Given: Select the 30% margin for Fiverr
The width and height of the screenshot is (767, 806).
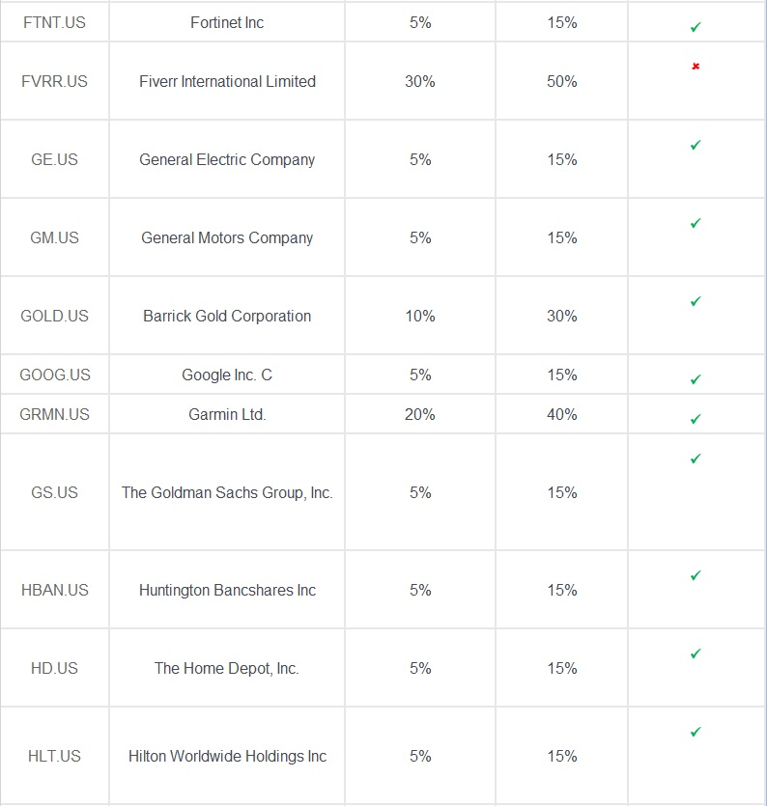Looking at the screenshot, I should coord(420,81).
